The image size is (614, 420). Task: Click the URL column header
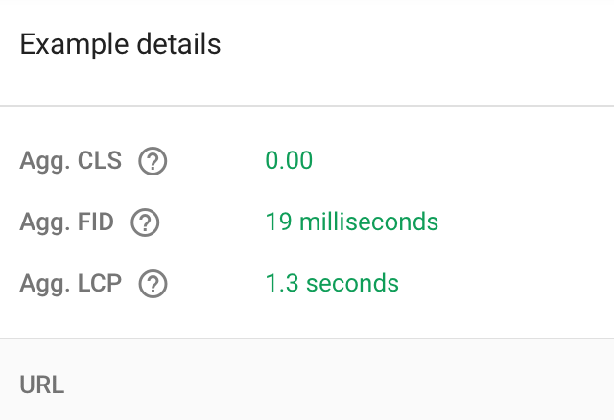[x=42, y=385]
